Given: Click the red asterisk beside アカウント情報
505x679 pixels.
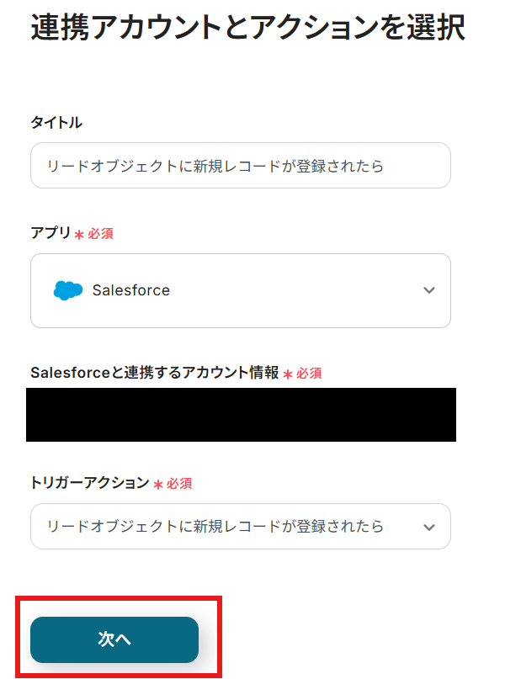Looking at the screenshot, I should [x=288, y=374].
